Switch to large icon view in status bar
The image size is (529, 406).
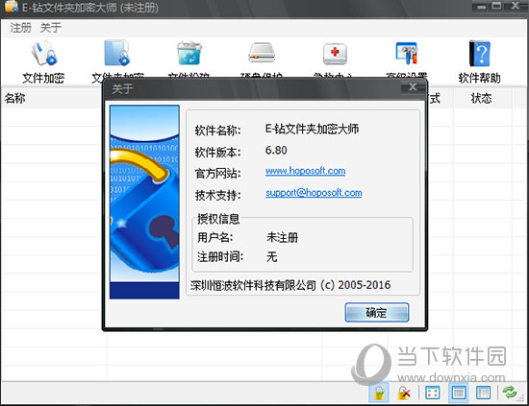432,393
